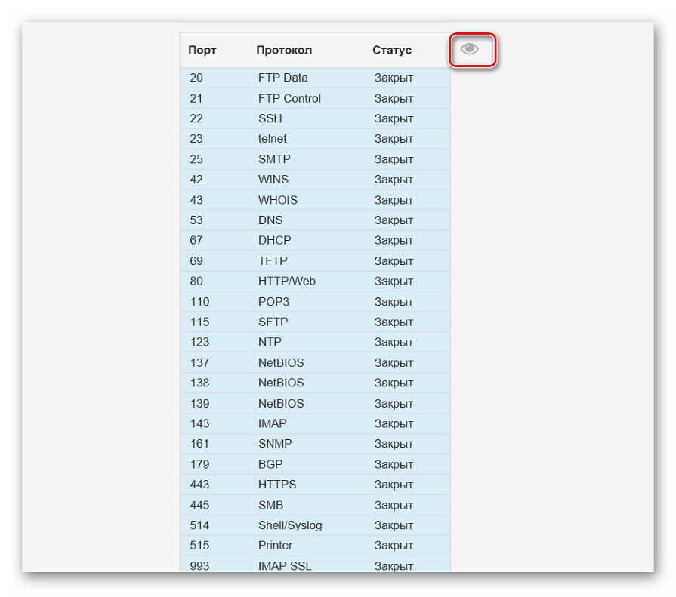This screenshot has width=676, height=597.
Task: Select the port 161 cell
Action: [x=199, y=443]
